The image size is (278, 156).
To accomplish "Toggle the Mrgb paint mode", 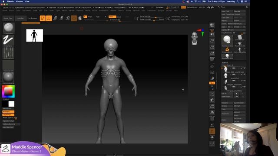I will point(90,17).
